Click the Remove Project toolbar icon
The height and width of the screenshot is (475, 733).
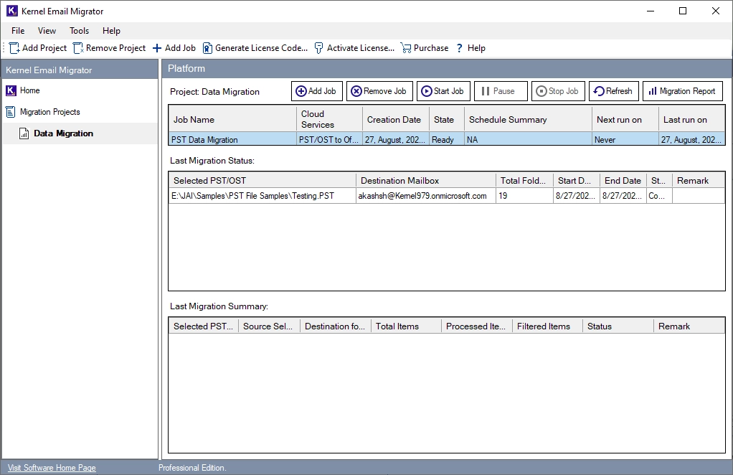(x=78, y=48)
